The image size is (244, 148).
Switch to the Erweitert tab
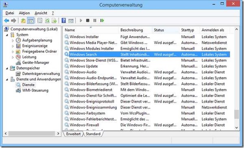[x=73, y=134]
